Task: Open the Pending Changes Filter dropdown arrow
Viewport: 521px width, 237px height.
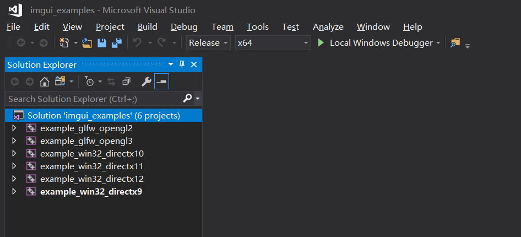Action: 100,82
